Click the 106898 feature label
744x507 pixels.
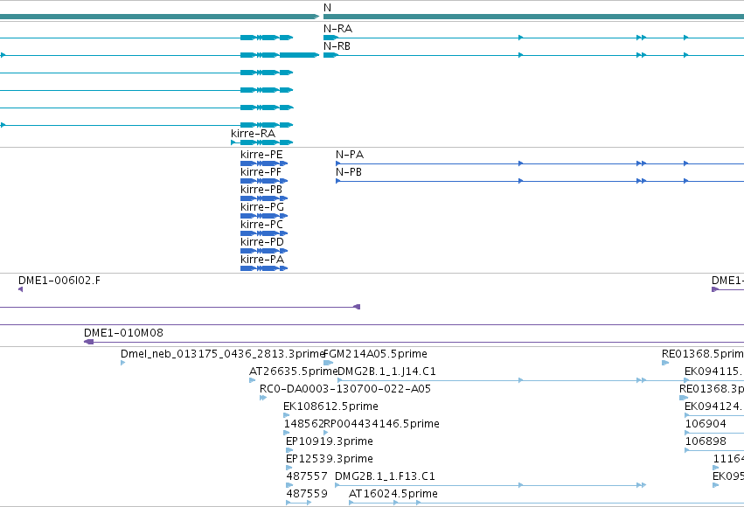pyautogui.click(x=706, y=441)
